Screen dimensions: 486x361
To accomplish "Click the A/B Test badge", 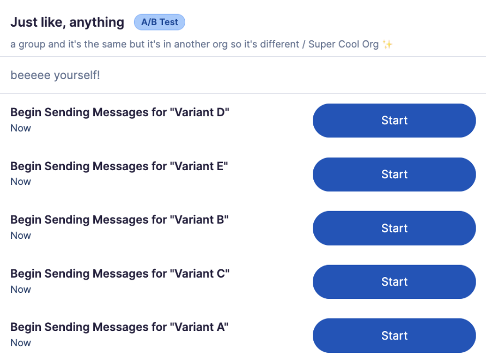I will tap(160, 22).
